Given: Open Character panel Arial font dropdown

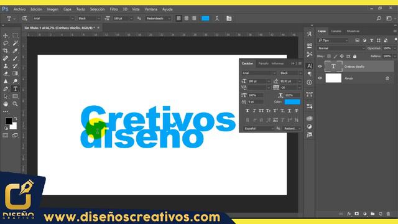Looking at the screenshot, I should [x=259, y=73].
